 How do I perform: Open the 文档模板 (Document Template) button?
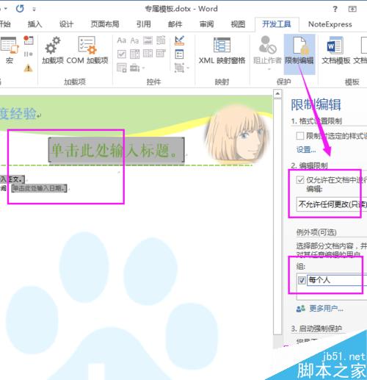tap(335, 50)
